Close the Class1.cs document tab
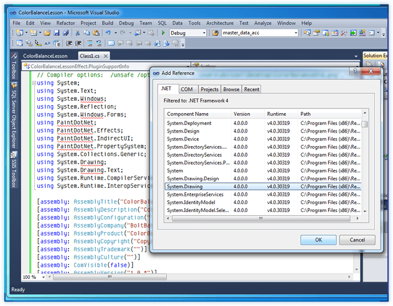 pyautogui.click(x=106, y=56)
